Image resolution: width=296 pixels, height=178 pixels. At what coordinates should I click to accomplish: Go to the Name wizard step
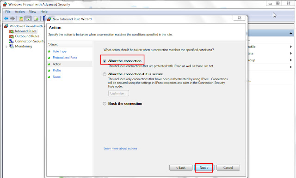point(56,77)
